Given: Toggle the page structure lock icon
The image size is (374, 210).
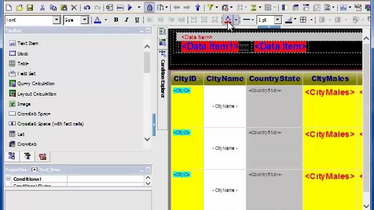Looking at the screenshot, I should click(x=150, y=8).
